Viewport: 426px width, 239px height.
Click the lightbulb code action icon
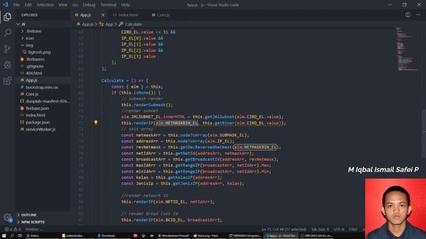[96, 122]
